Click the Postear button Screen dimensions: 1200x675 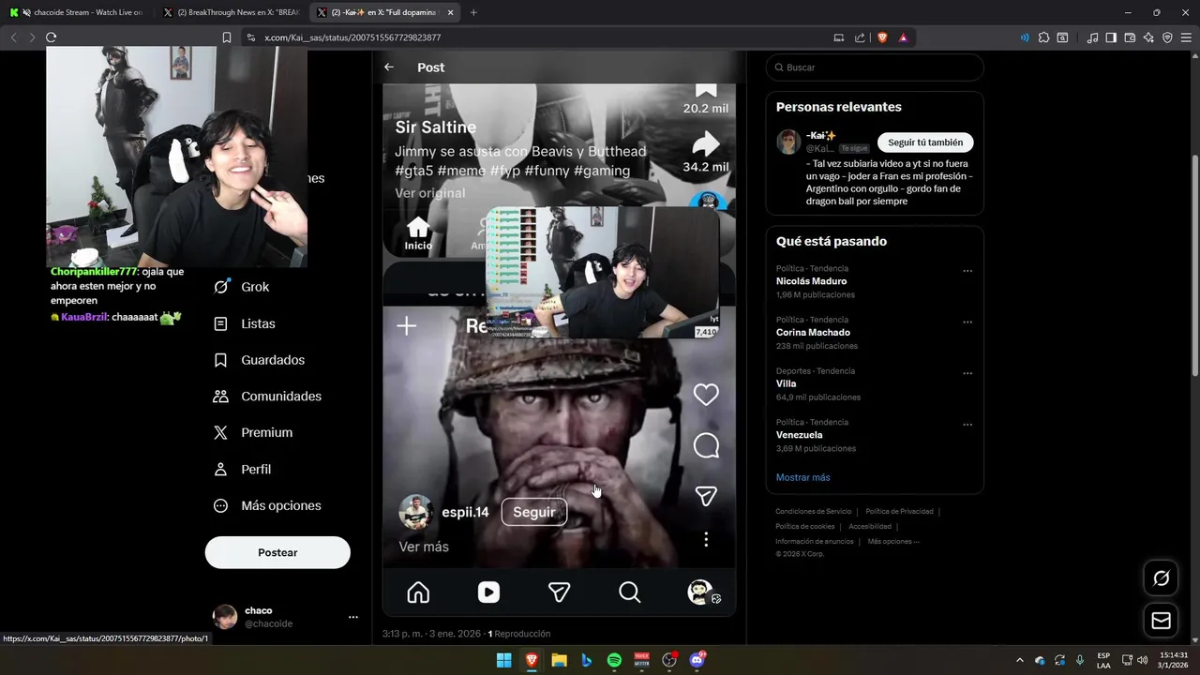pos(277,552)
